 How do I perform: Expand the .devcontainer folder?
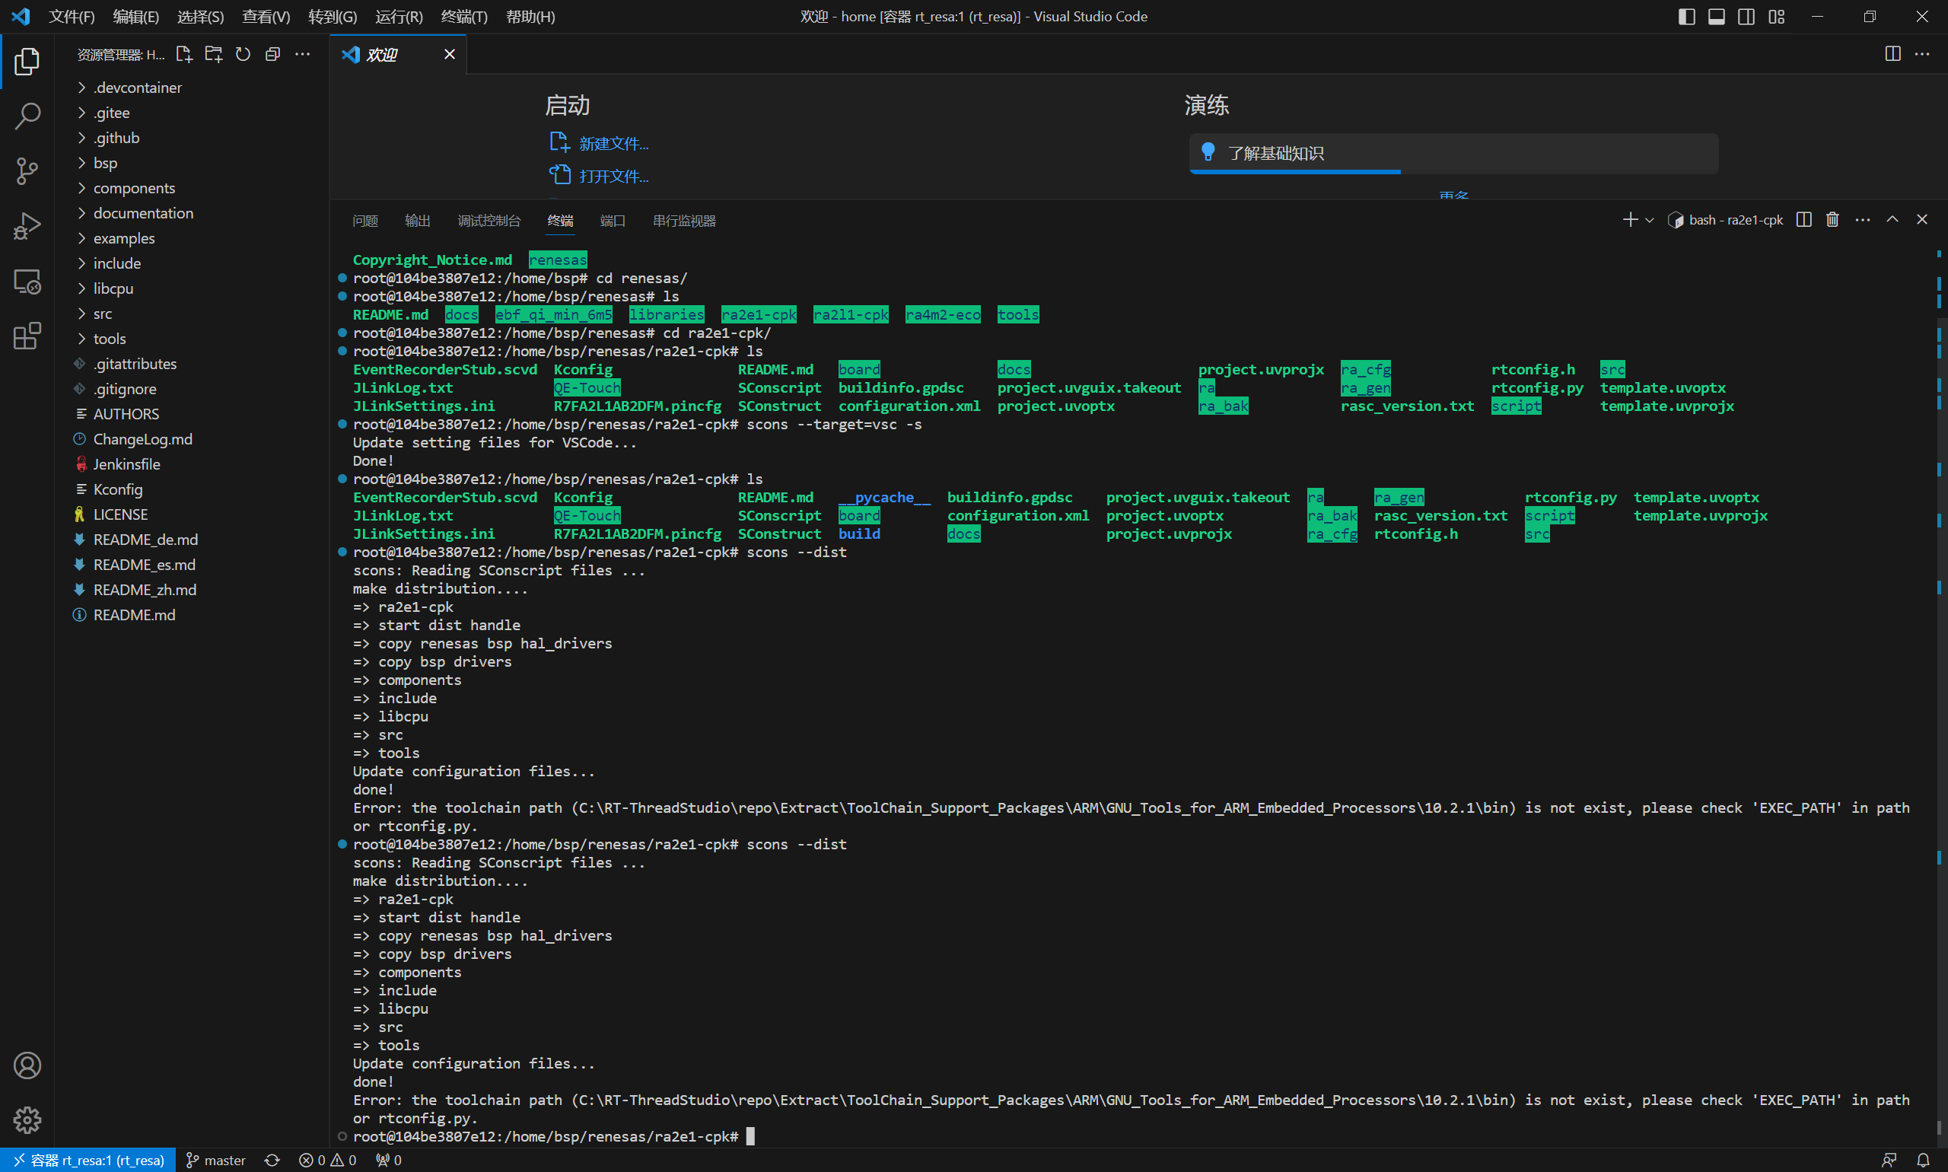(192, 88)
